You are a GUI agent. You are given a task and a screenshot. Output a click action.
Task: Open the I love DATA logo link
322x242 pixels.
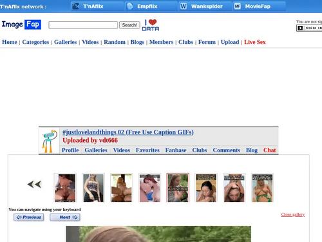coord(151,25)
